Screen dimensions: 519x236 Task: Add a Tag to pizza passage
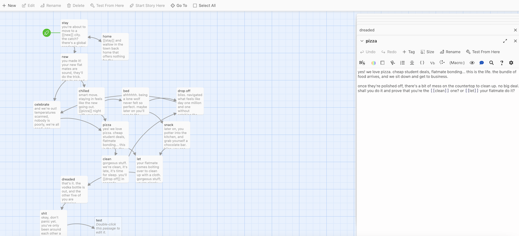click(x=408, y=52)
